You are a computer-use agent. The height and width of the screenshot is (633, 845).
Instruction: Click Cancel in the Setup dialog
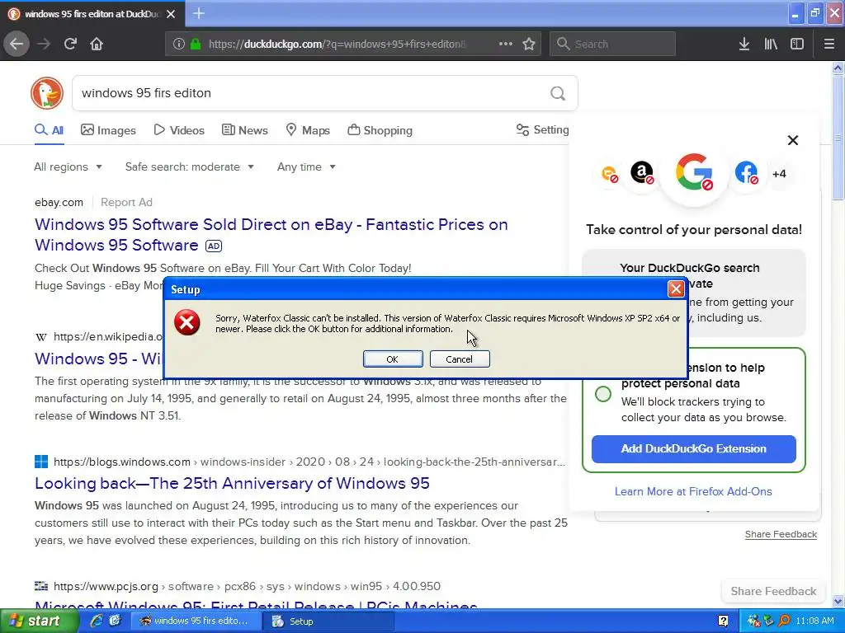(460, 359)
